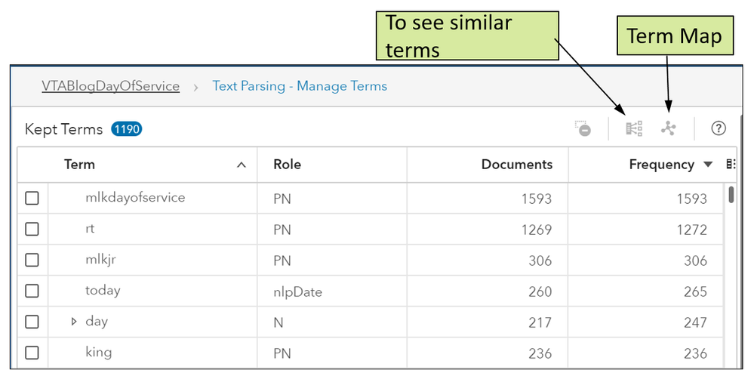Click the drop selected terms icon
The width and height of the screenshot is (754, 370).
point(583,128)
